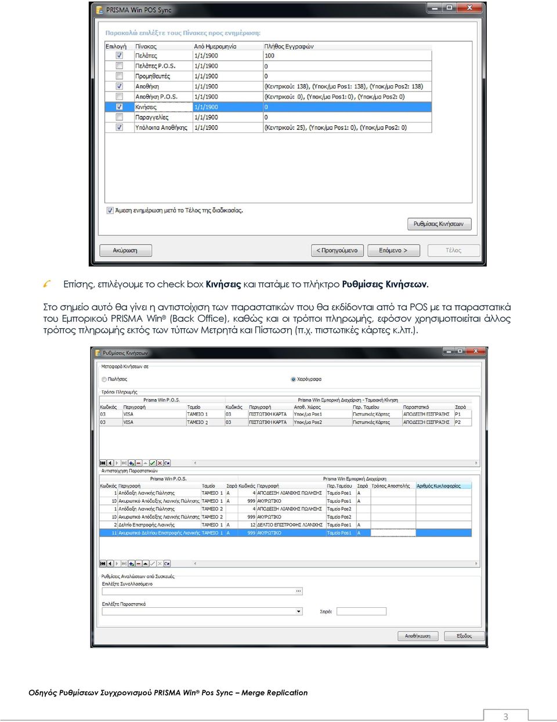Refresh the document mapping grid
The image size is (557, 722).
167,563
